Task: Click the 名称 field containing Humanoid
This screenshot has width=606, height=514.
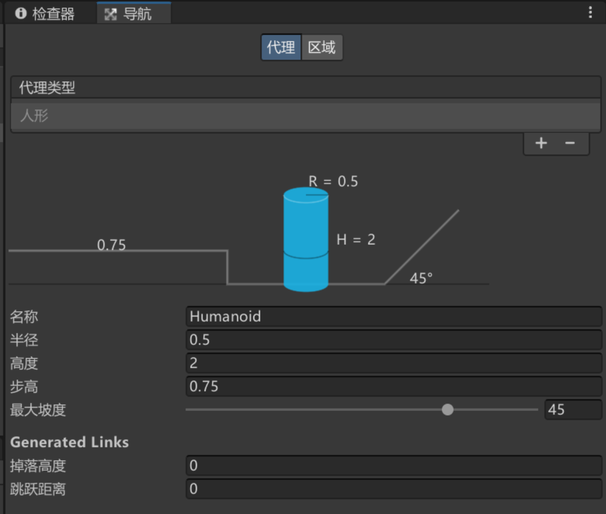Action: (x=394, y=317)
